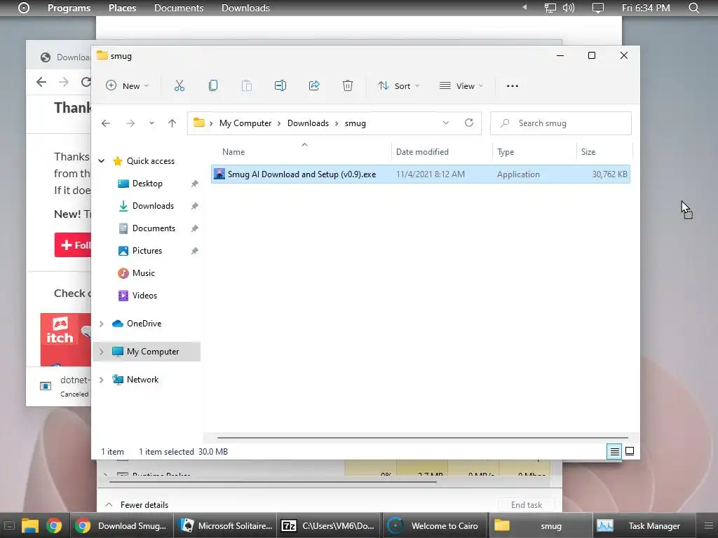Go back with Explorer's back arrow
The height and width of the screenshot is (538, 718).
(106, 123)
